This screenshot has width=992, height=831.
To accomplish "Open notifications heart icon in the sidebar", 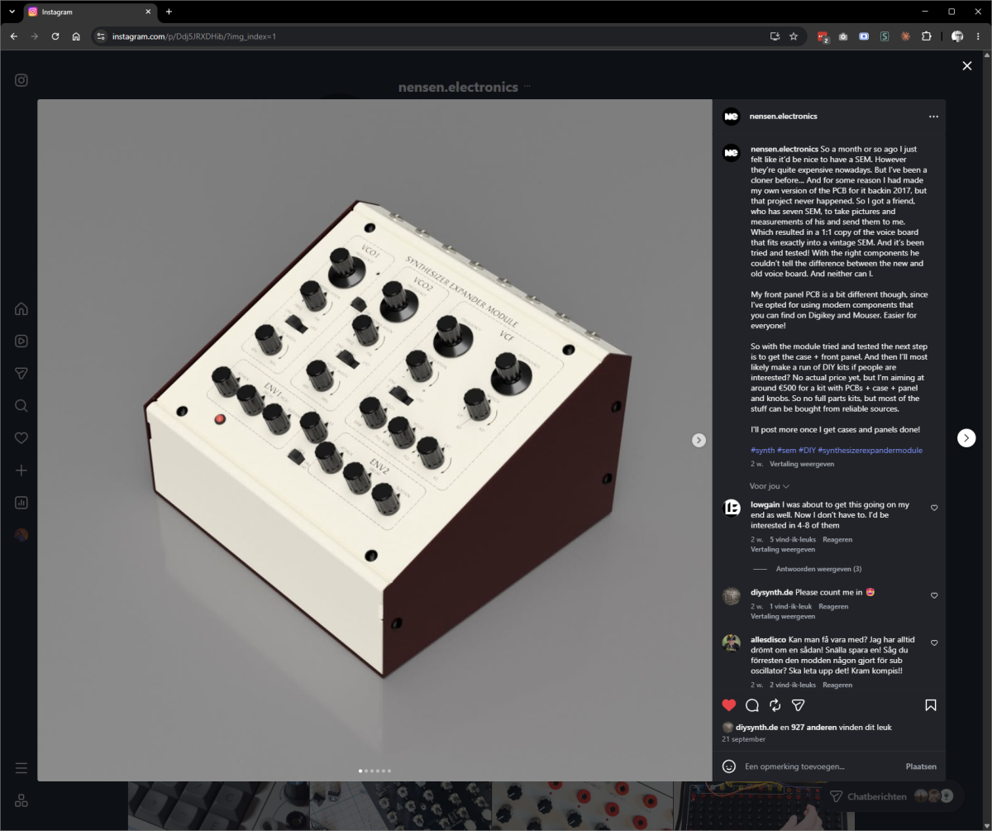I will [21, 437].
